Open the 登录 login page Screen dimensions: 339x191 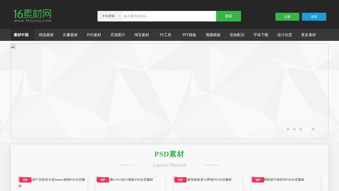314,16
